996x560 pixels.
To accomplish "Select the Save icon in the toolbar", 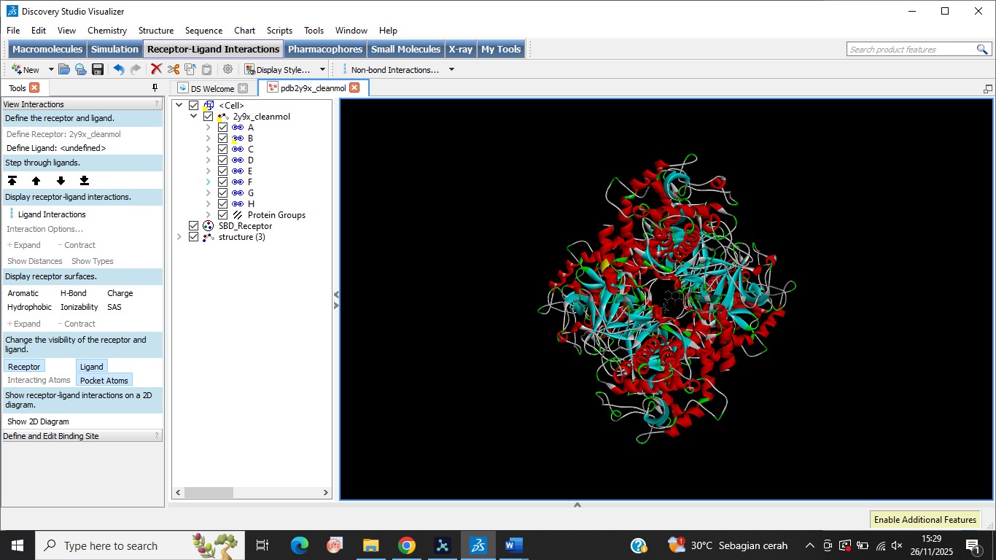I will pyautogui.click(x=98, y=69).
